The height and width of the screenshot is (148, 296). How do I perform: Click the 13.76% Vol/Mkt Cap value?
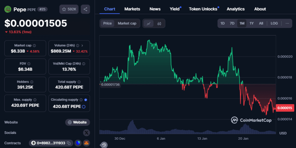69,69
